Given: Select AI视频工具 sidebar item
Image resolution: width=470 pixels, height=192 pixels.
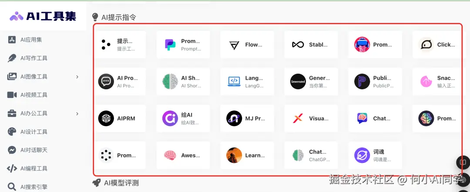Looking at the screenshot, I should click(34, 95).
